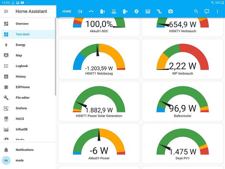The height and width of the screenshot is (169, 225).
Task: Open the solar panel tab
Action: pyautogui.click(x=114, y=11)
